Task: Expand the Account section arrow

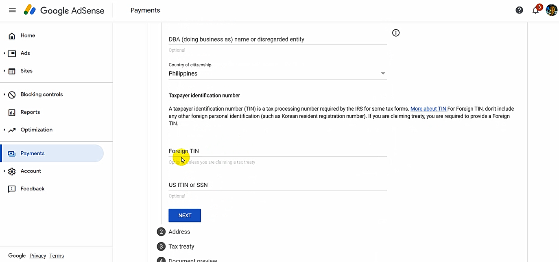Action: click(4, 171)
